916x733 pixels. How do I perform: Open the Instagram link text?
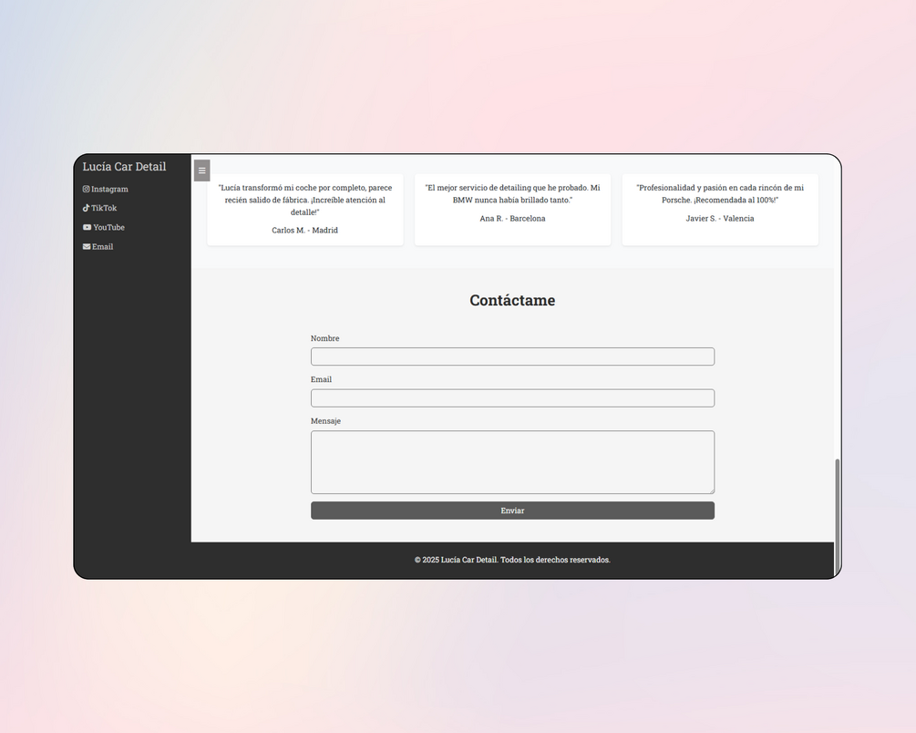click(109, 189)
